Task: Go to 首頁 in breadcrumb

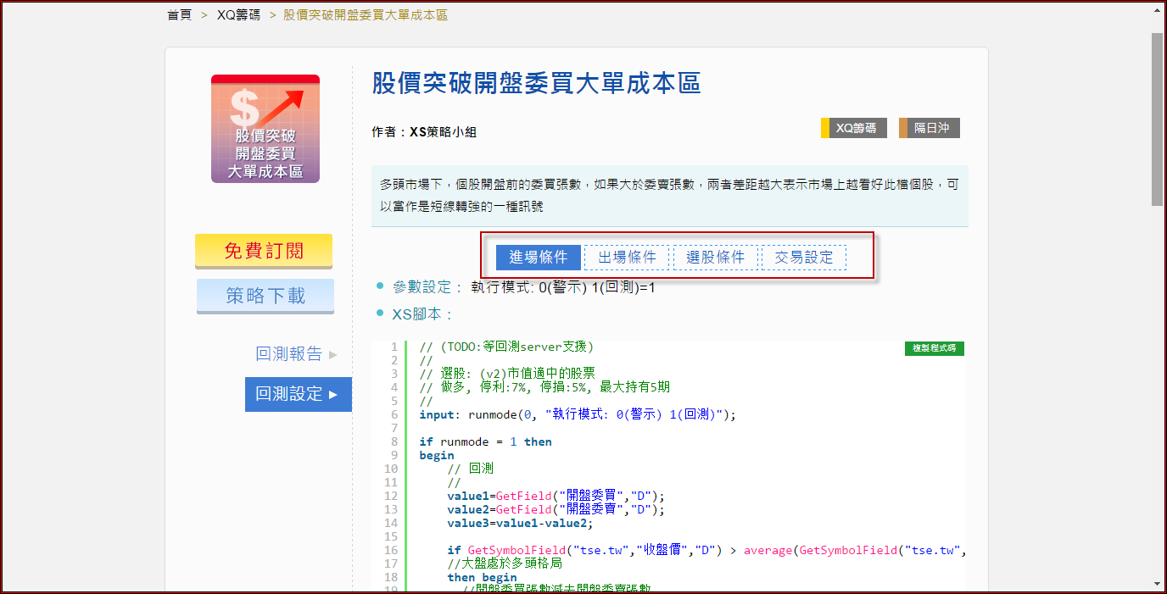Action: (179, 14)
